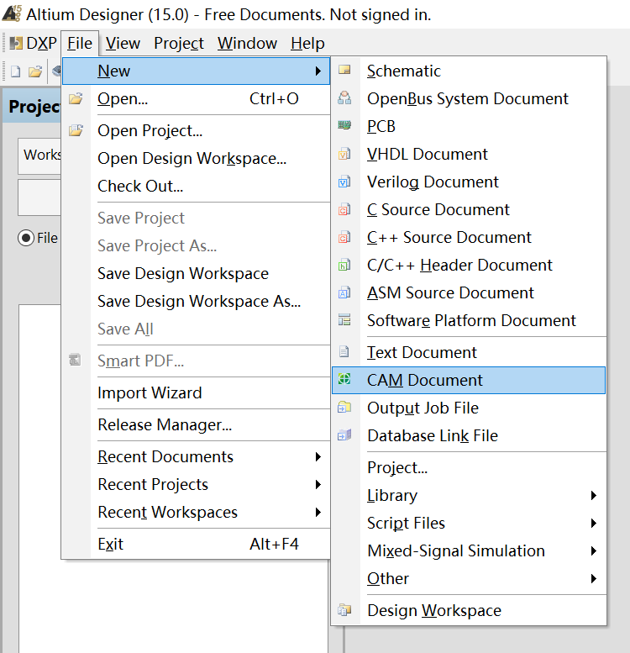Open the DXP menu
The height and width of the screenshot is (653, 630).
pyautogui.click(x=34, y=44)
